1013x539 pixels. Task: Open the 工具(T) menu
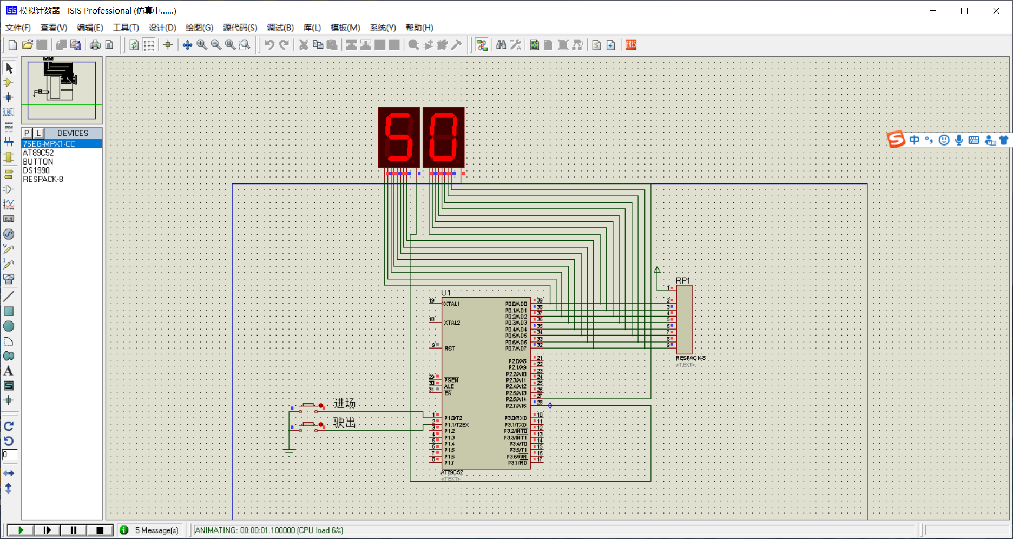(126, 28)
